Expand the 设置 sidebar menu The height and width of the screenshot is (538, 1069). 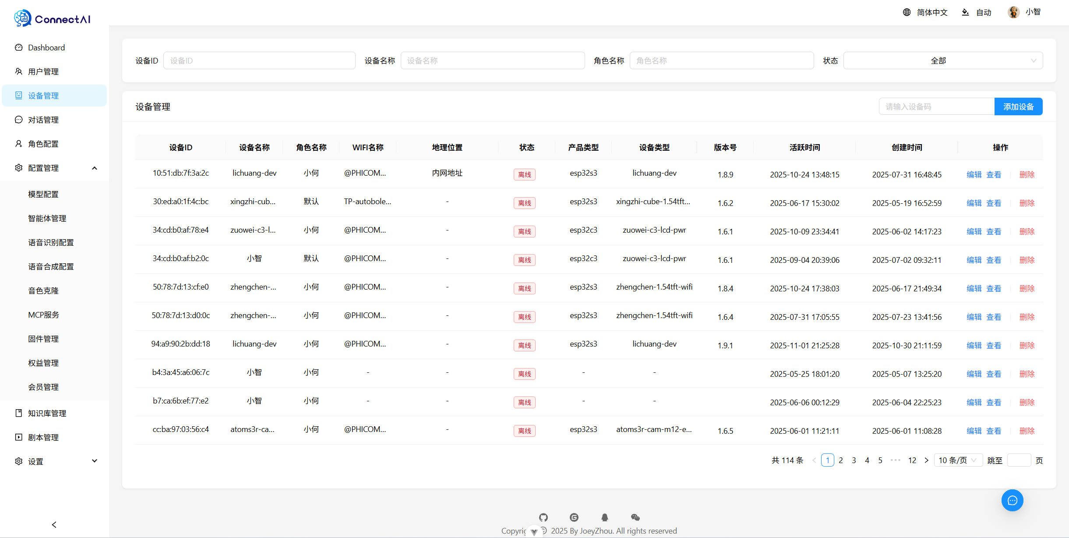94,461
